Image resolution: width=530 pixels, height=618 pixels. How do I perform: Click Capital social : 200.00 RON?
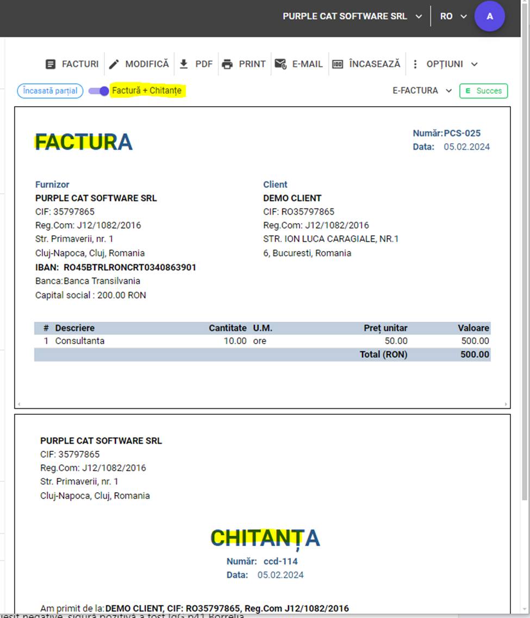tap(90, 295)
